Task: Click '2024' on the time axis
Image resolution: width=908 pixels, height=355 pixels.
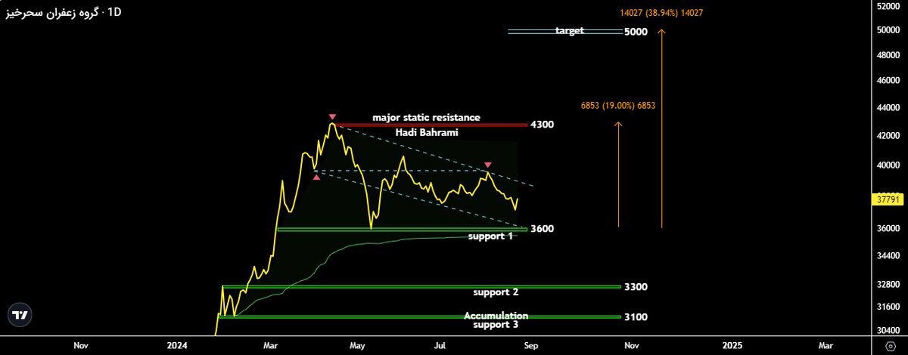Action: 176,345
